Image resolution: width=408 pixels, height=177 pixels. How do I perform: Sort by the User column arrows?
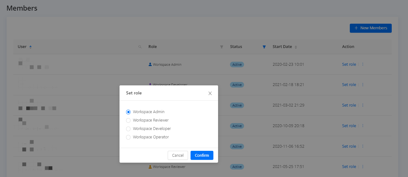(30, 47)
